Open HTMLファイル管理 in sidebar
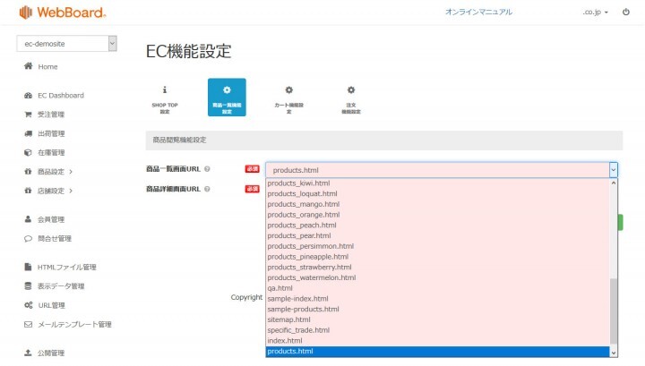Viewport: 645px width, 366px height. tap(66, 267)
